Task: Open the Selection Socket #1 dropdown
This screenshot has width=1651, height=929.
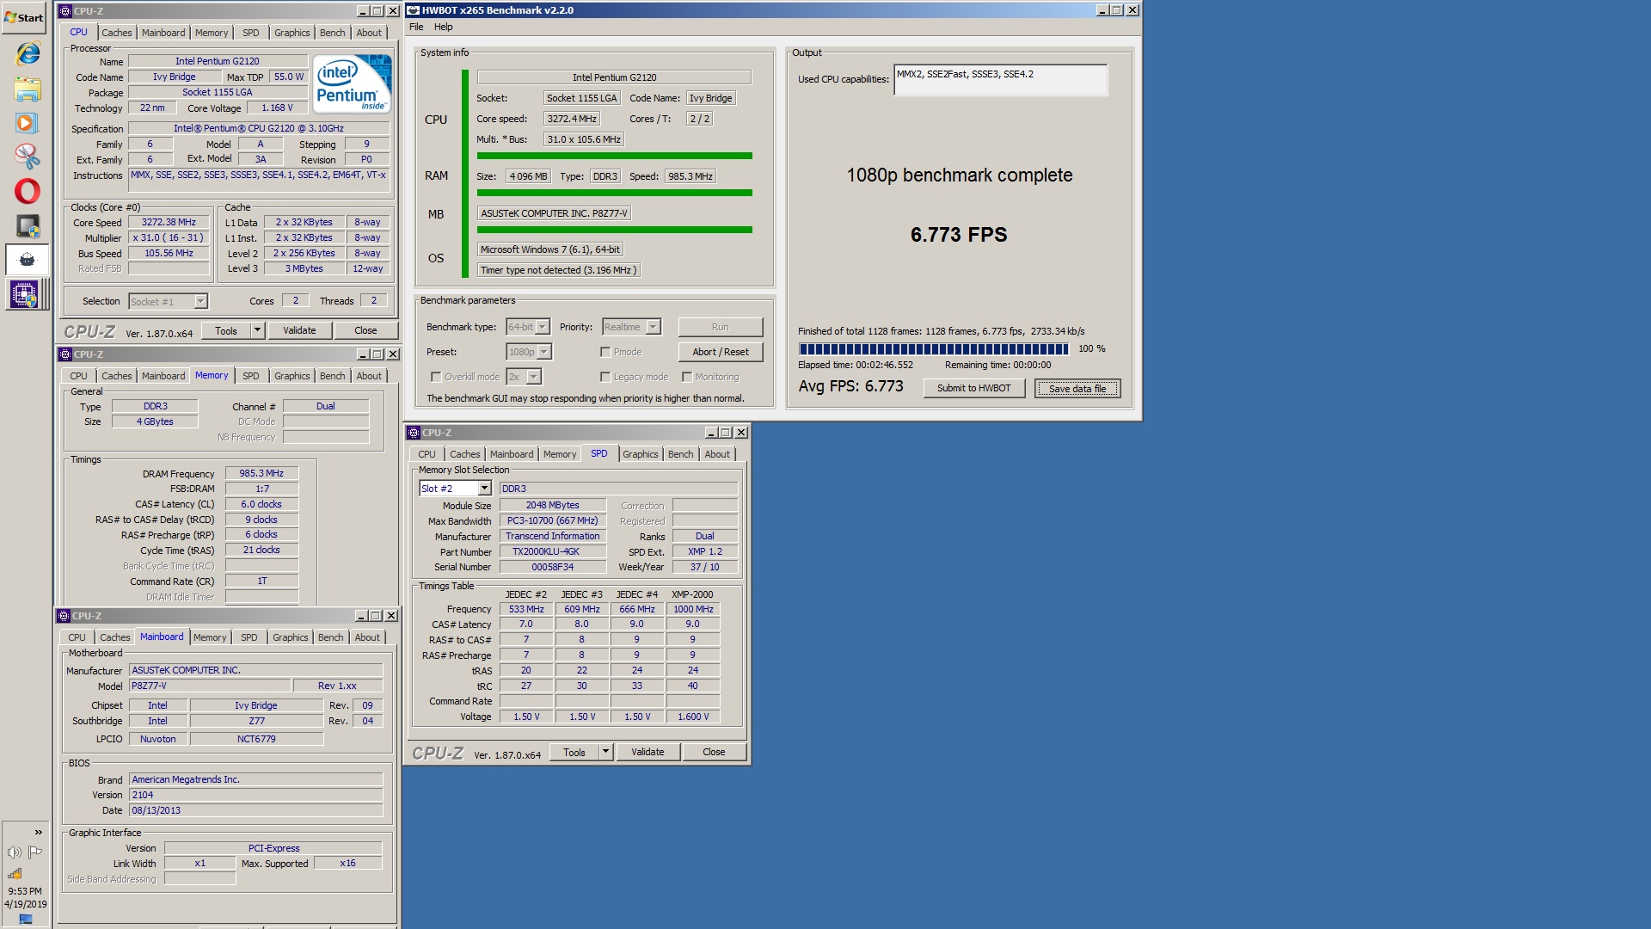Action: point(169,302)
